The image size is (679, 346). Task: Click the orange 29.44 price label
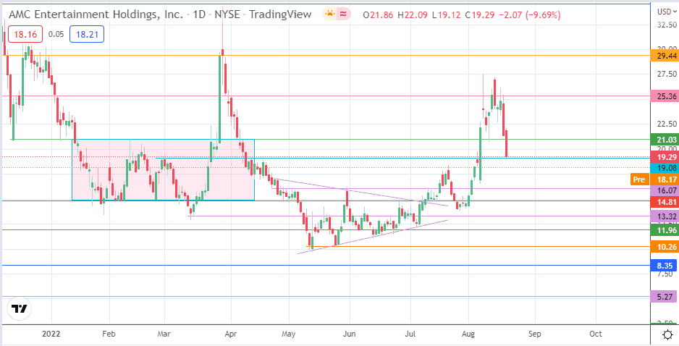(665, 56)
